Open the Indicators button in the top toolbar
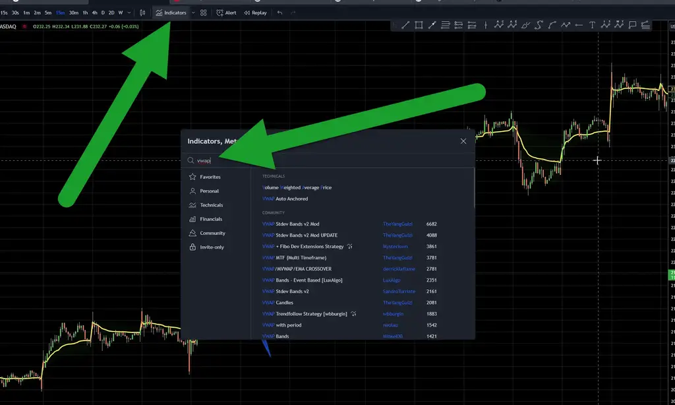This screenshot has height=405, width=675. [x=171, y=13]
